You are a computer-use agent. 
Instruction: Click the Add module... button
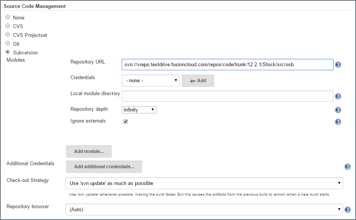89,151
